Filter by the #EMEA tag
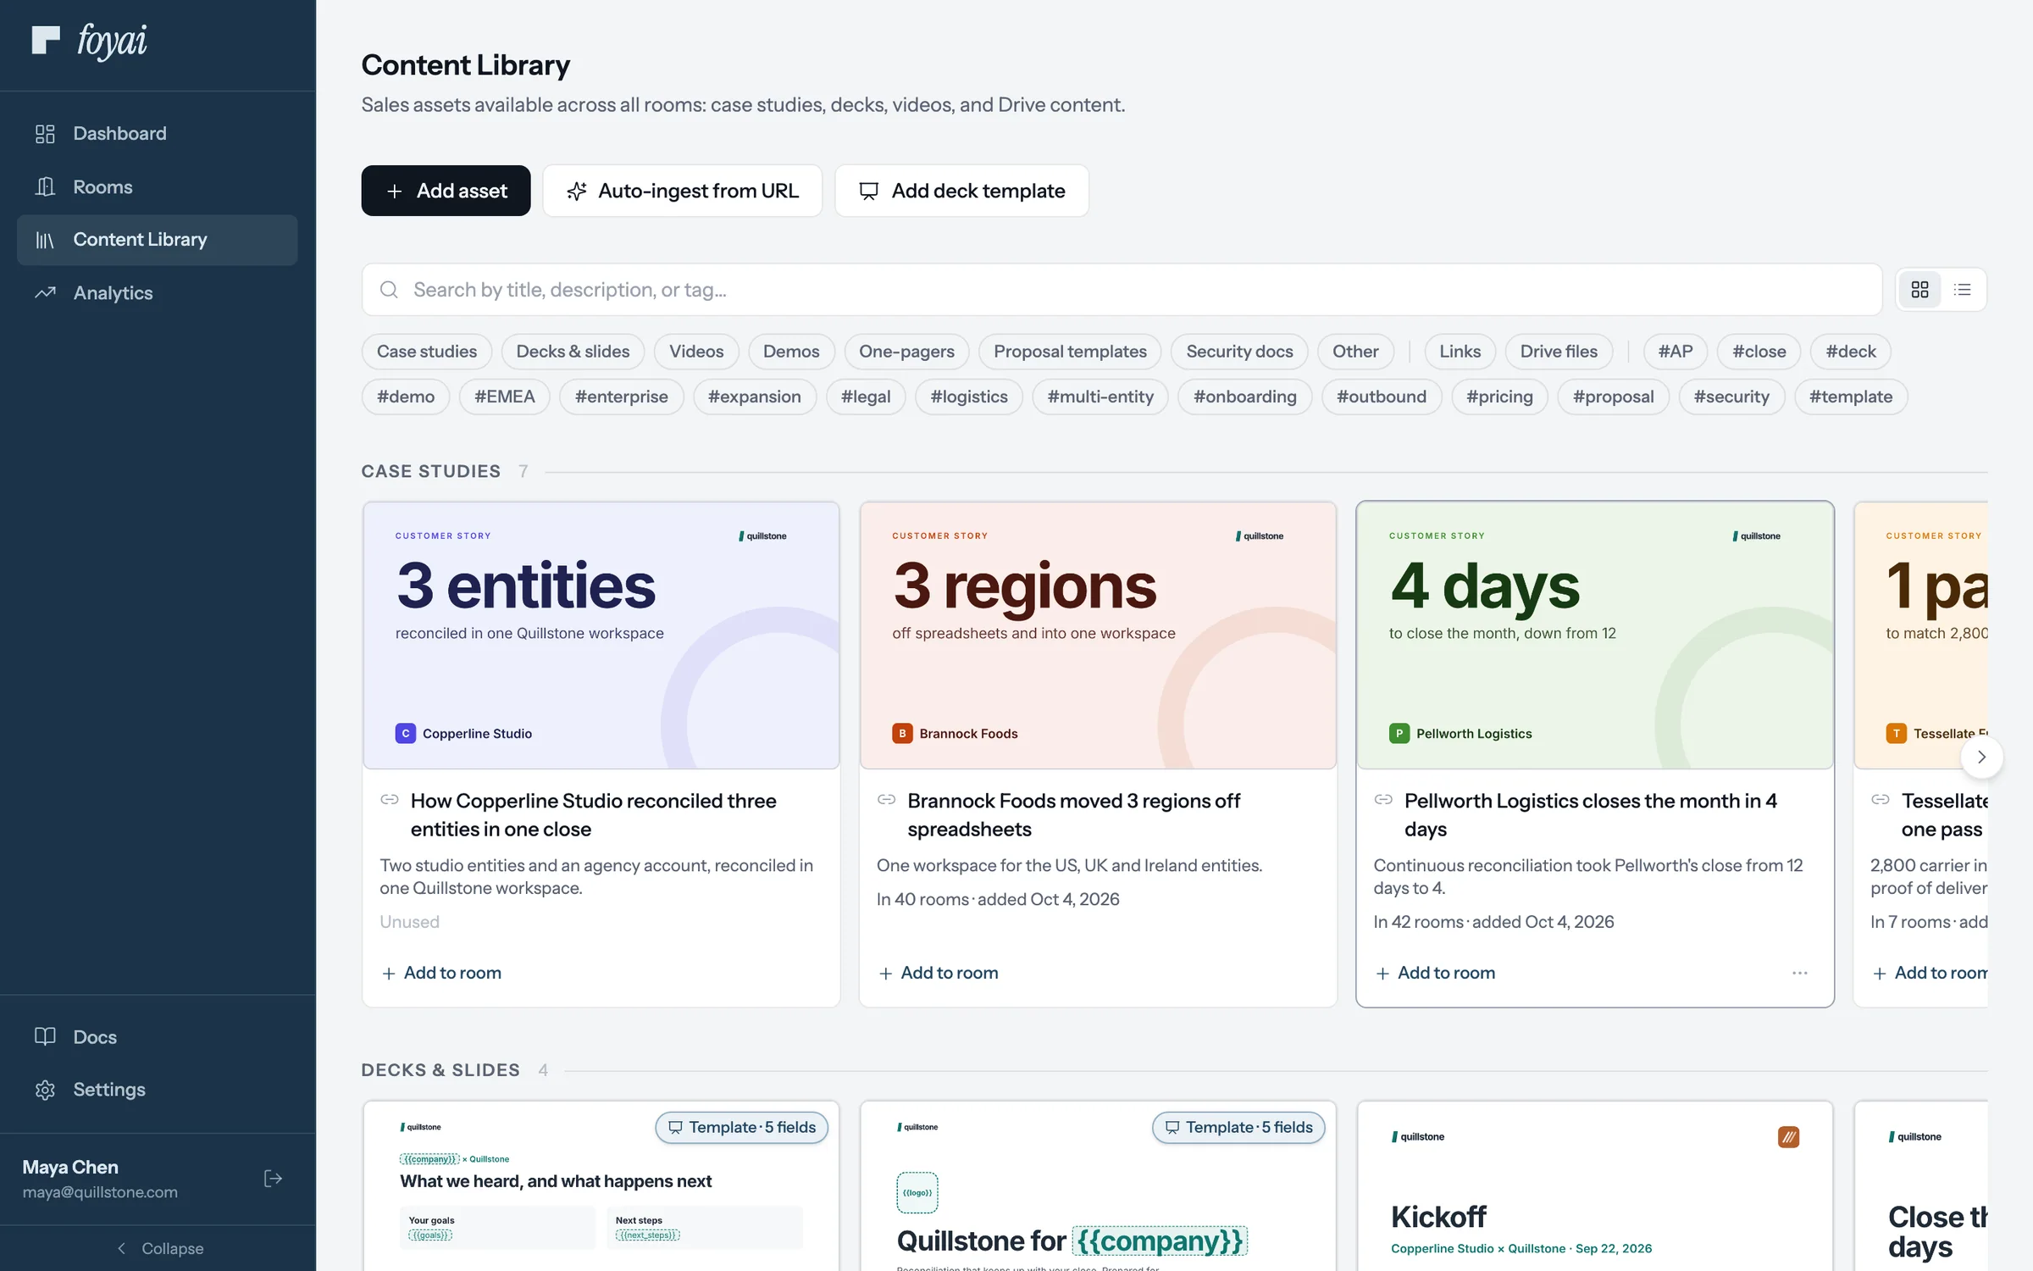Viewport: 2033px width, 1271px height. [x=505, y=397]
